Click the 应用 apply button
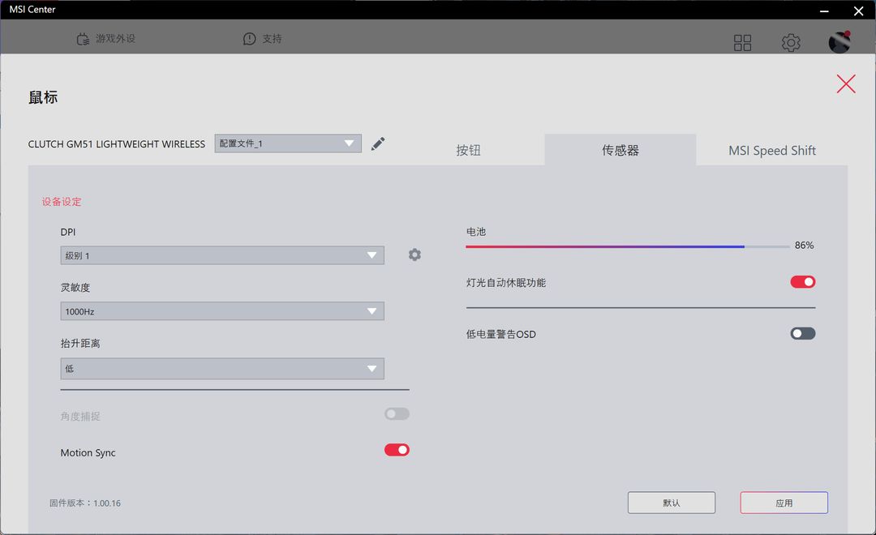Screen dimensions: 876x535 784,503
